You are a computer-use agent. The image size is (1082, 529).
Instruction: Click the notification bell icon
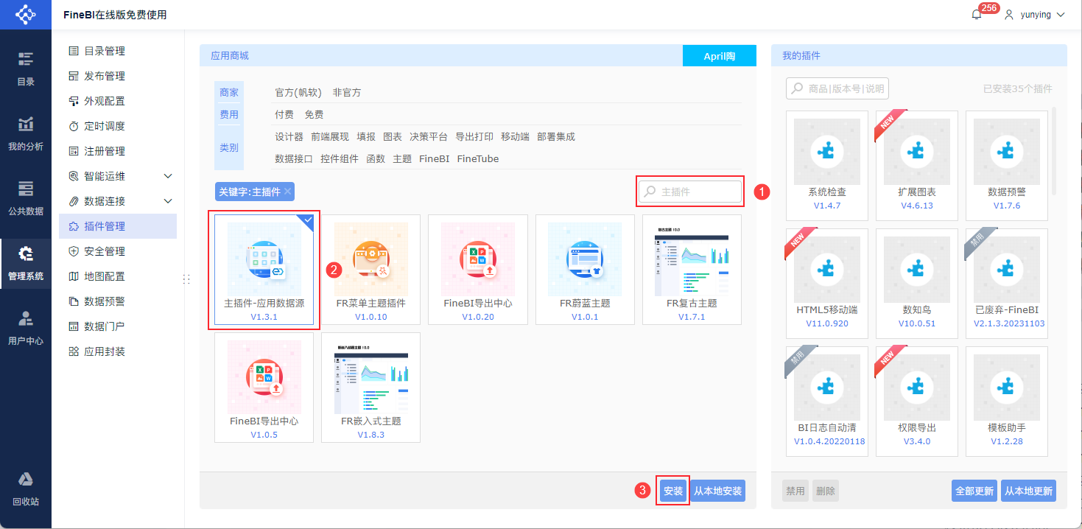coord(977,15)
